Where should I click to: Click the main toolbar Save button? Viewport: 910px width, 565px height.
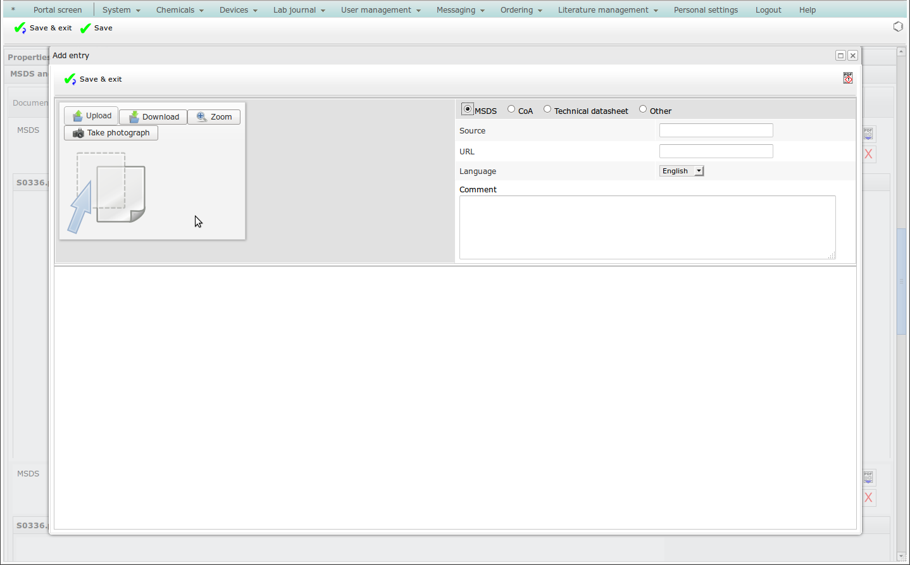[96, 28]
